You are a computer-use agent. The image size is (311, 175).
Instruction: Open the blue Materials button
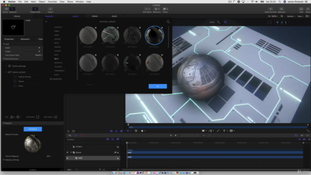click(x=33, y=129)
